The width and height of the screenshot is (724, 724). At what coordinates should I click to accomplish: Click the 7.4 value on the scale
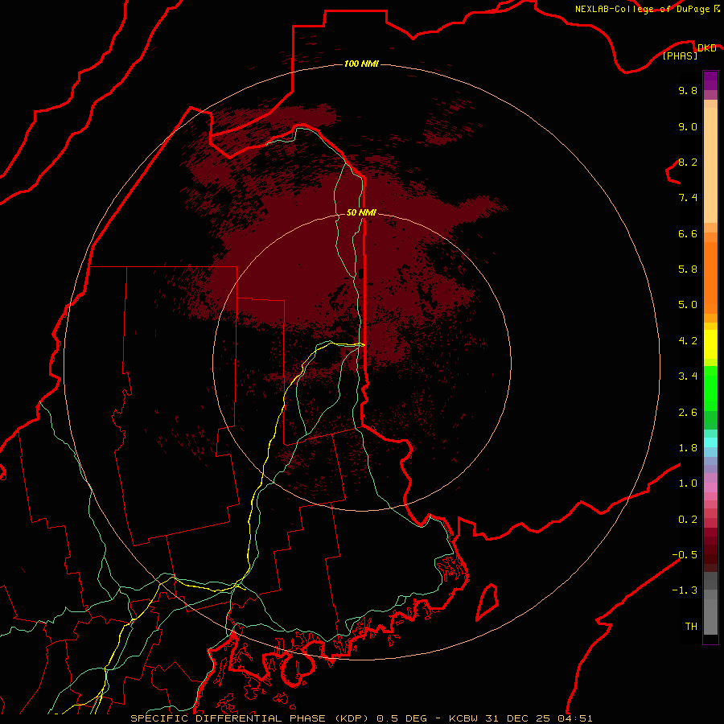pos(688,198)
